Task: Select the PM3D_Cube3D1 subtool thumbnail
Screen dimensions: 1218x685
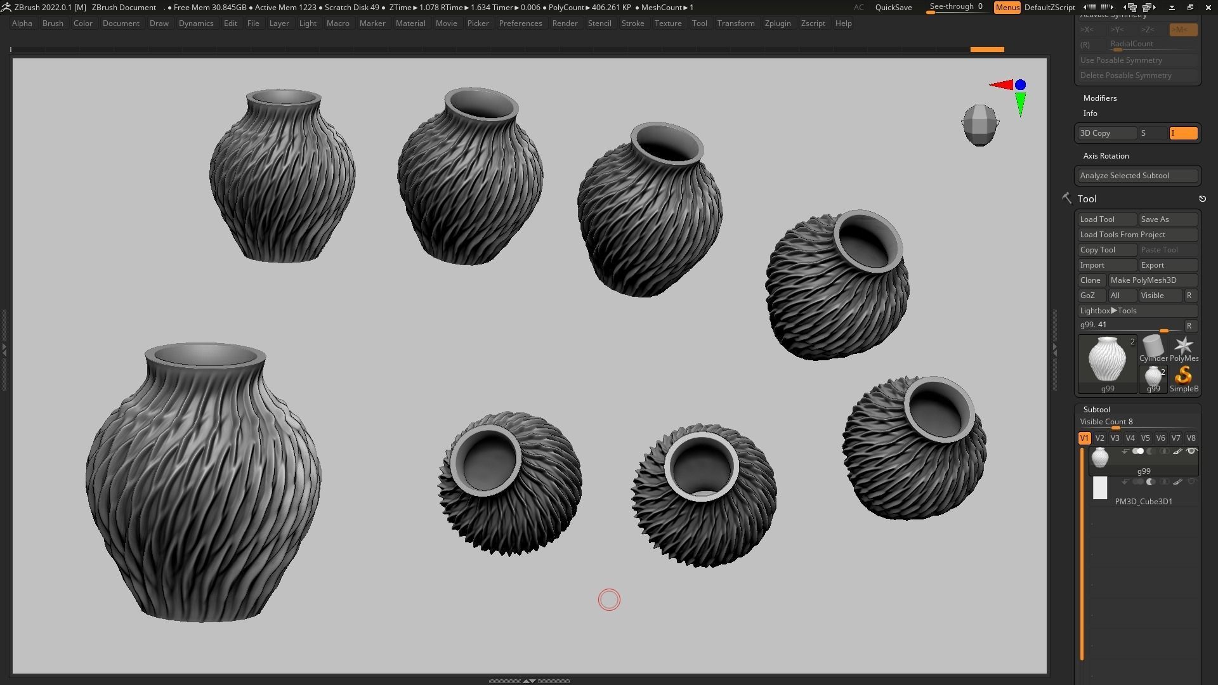Action: tap(1100, 488)
